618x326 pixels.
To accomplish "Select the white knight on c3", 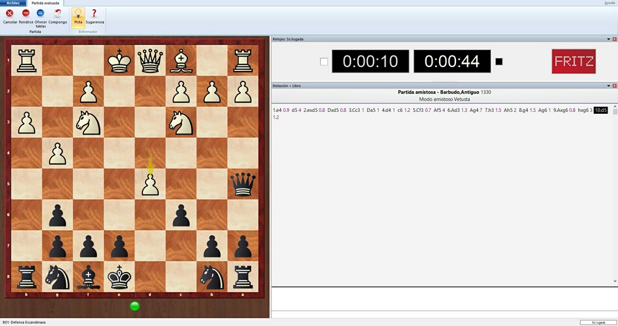I will pyautogui.click(x=181, y=122).
